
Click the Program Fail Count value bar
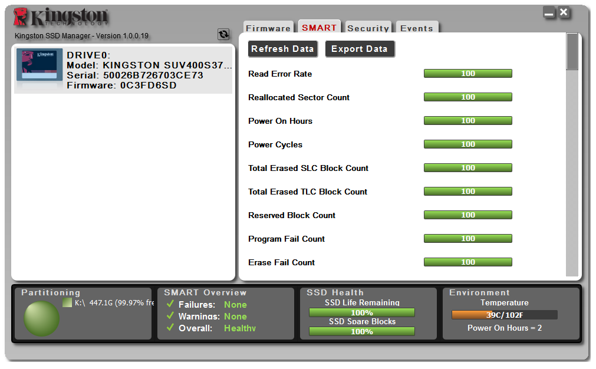(468, 238)
